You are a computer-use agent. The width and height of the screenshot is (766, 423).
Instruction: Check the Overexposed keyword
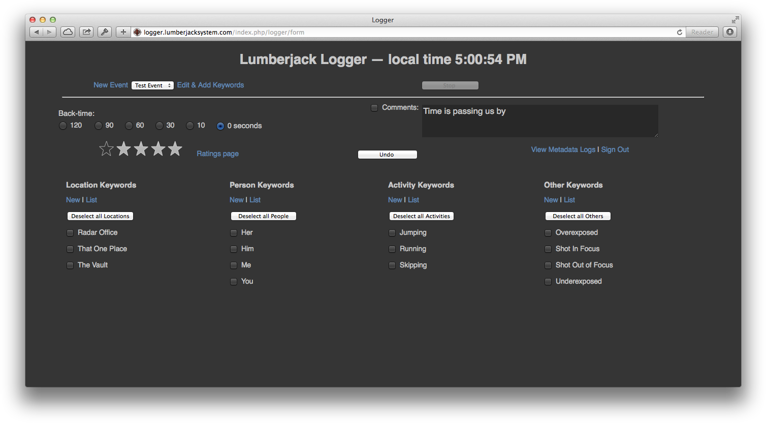[548, 232]
